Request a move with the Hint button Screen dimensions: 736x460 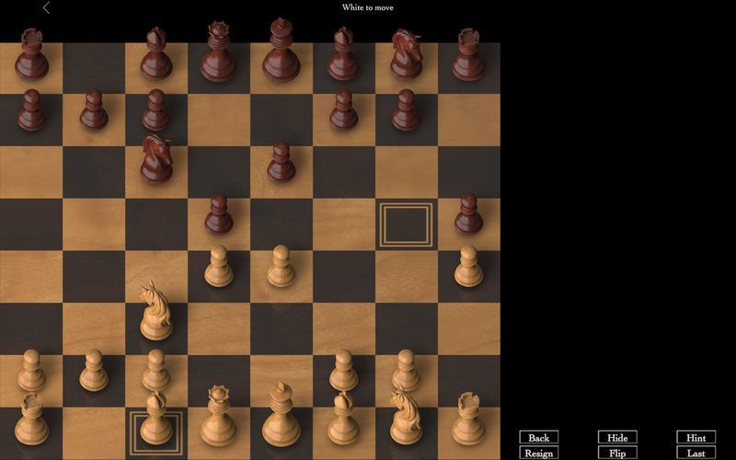pos(696,437)
